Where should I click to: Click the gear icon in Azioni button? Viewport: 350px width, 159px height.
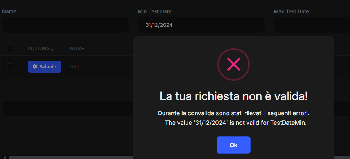tap(35, 67)
